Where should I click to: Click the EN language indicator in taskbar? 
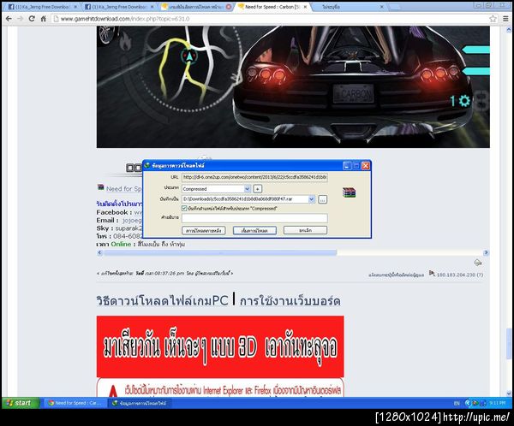point(457,404)
